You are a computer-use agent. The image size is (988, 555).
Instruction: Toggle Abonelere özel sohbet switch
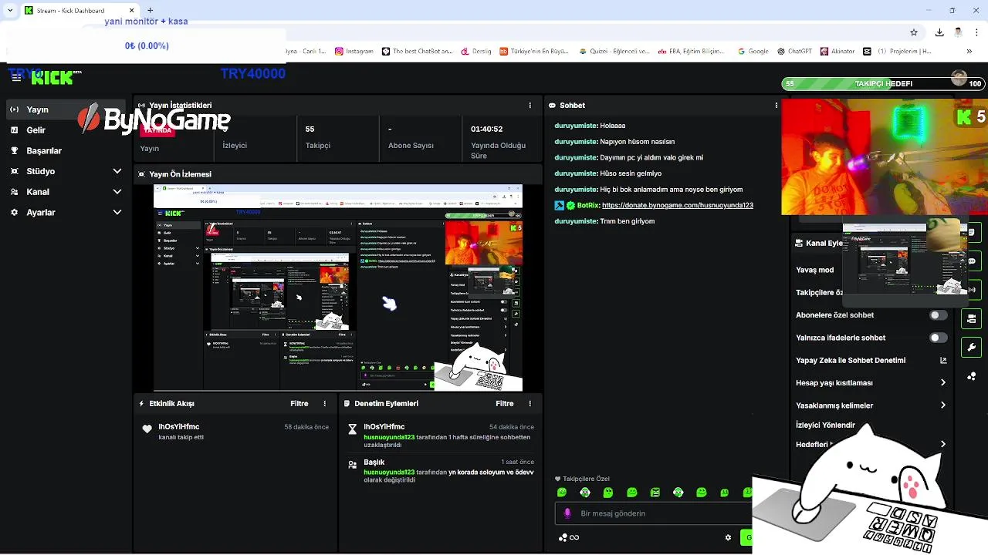pyautogui.click(x=938, y=315)
